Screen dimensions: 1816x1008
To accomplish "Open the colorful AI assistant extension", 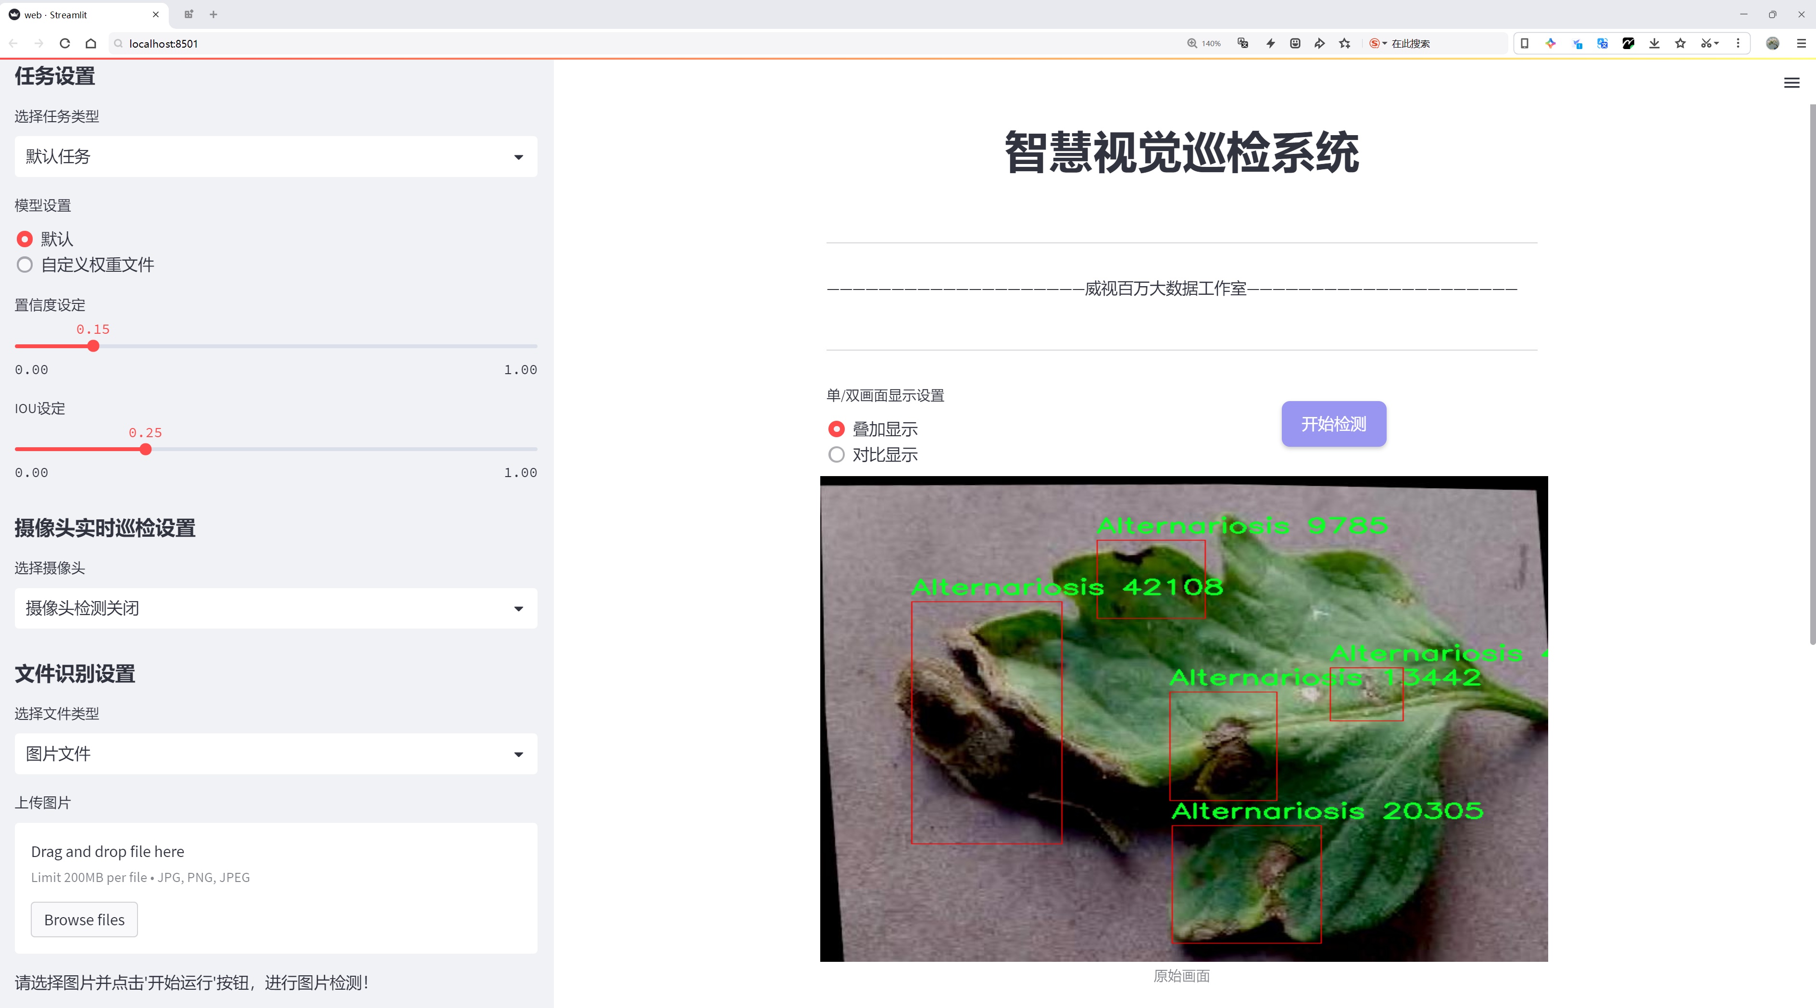I will point(1550,44).
